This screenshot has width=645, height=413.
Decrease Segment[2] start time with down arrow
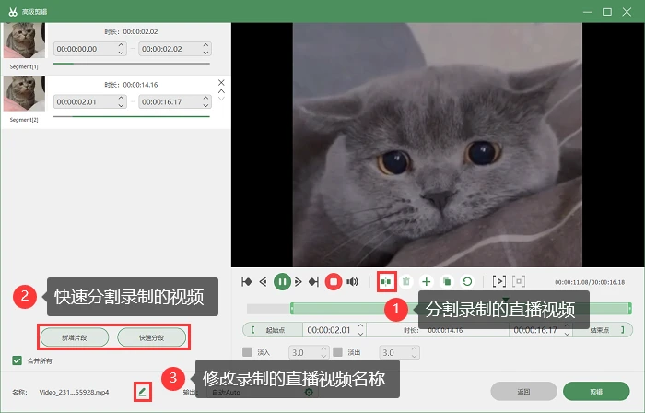[x=121, y=105]
